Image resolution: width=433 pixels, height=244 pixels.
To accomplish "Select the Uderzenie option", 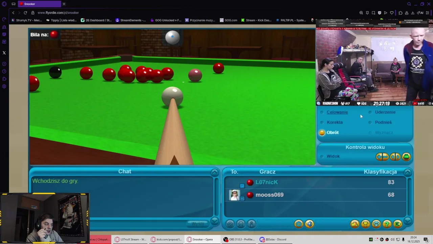I will (x=385, y=112).
